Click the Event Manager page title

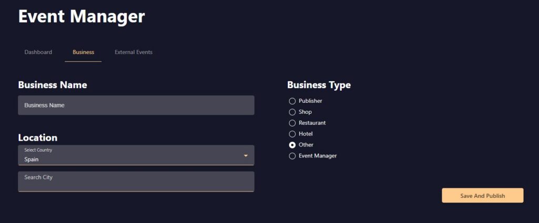[82, 16]
